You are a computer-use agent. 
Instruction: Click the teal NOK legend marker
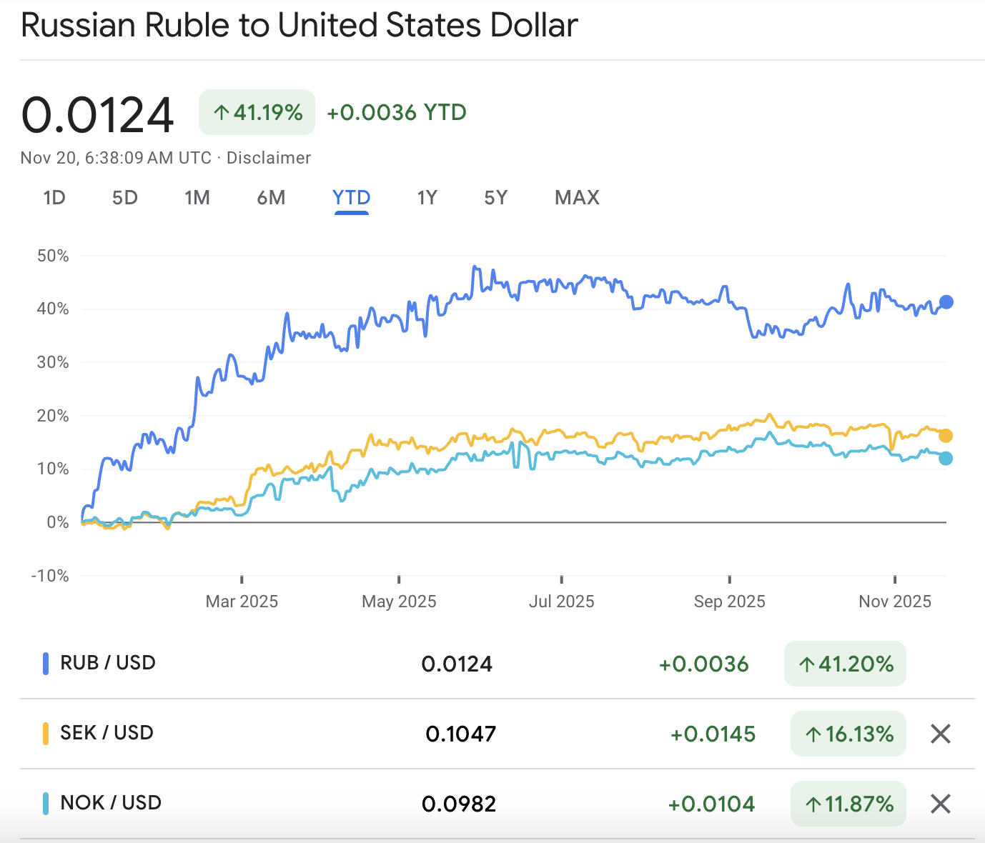click(x=46, y=802)
